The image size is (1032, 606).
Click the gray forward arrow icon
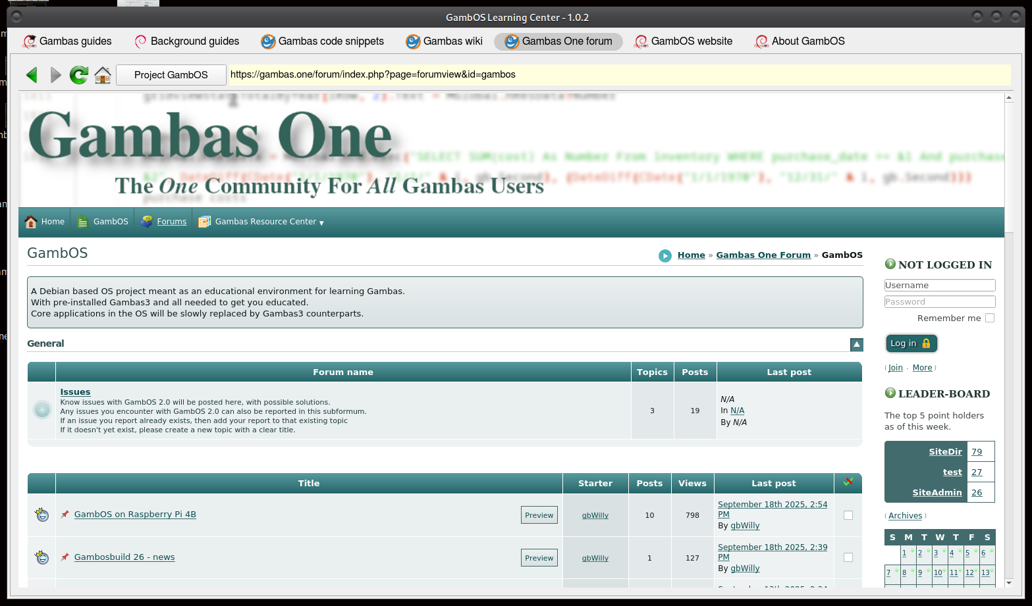[x=56, y=75]
